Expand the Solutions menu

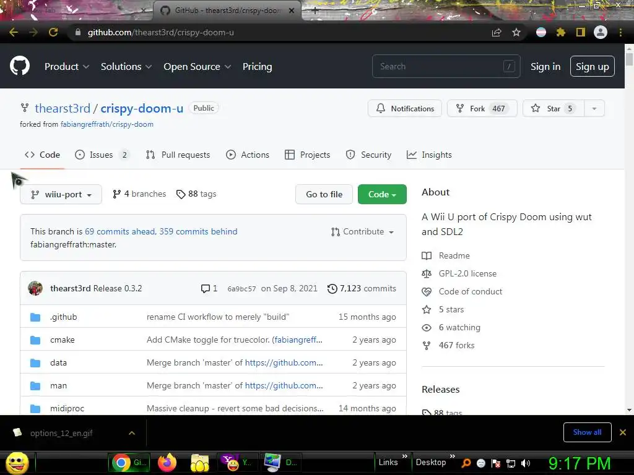(x=126, y=67)
